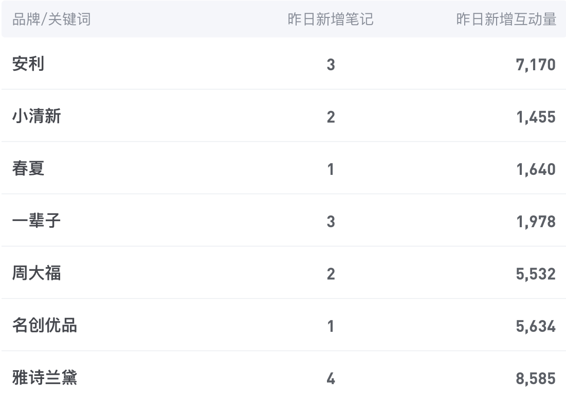Click the new notes count for 雅诗兰黛
Screen dimensions: 566x399
point(331,379)
